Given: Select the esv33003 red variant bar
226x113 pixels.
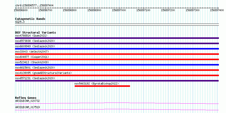Looking at the screenshot, I should [117, 54].
